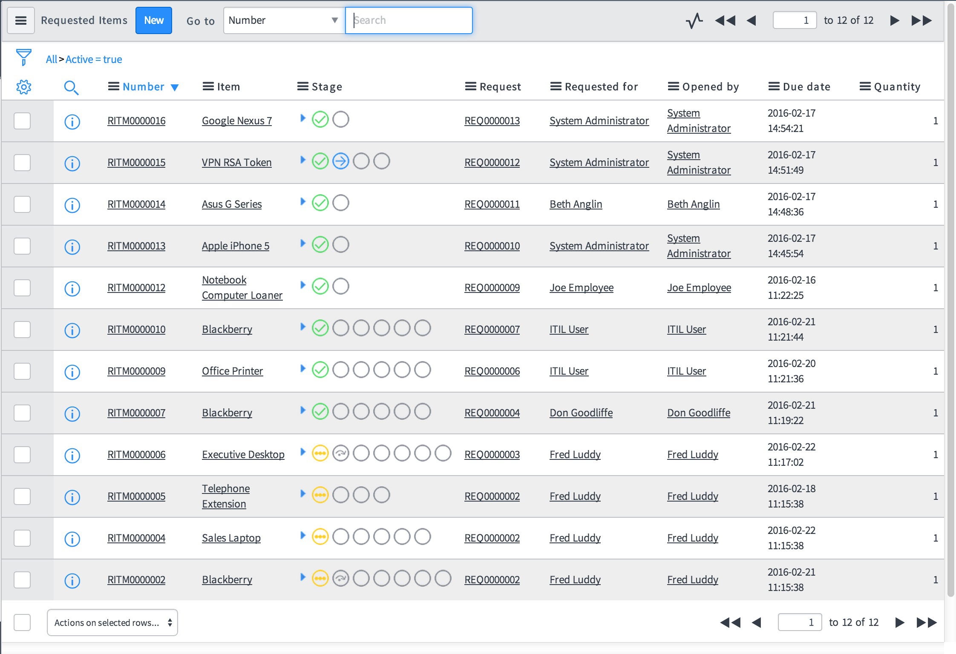Preview RITM0000009 with its info icon
Image resolution: width=956 pixels, height=654 pixels.
pyautogui.click(x=72, y=372)
